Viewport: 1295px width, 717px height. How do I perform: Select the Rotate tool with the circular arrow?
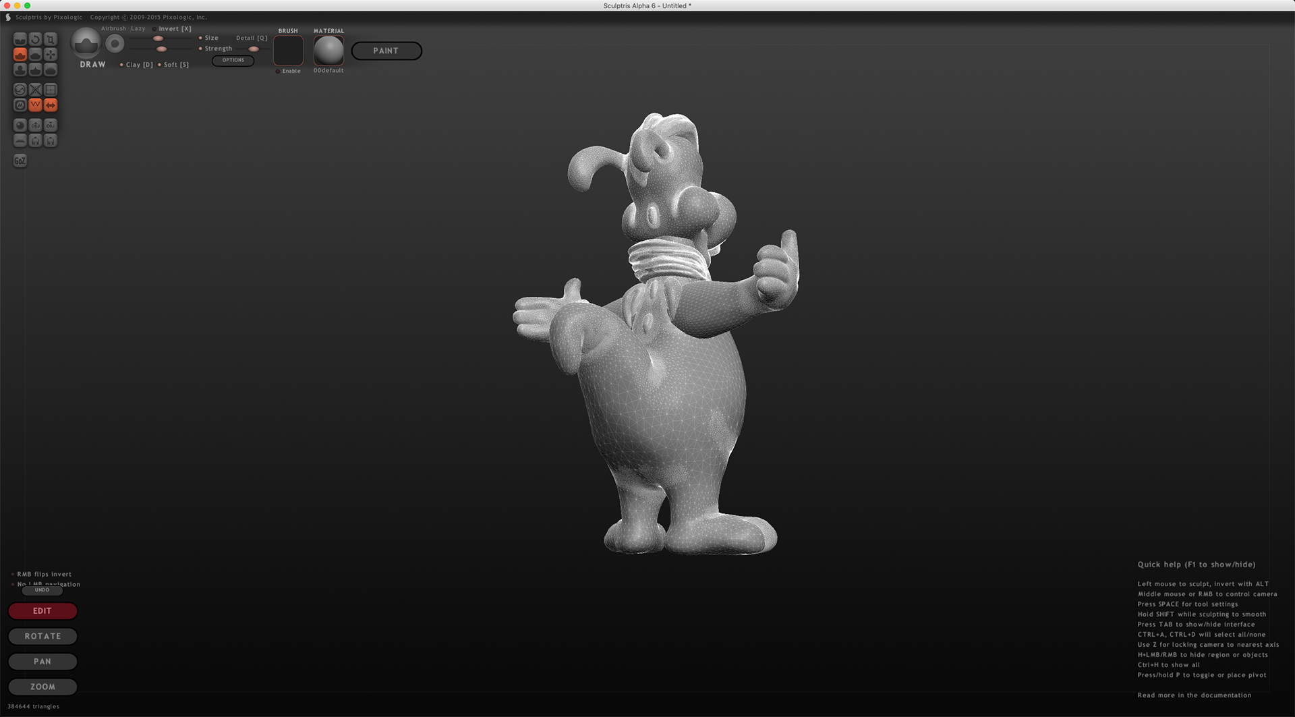pos(35,39)
